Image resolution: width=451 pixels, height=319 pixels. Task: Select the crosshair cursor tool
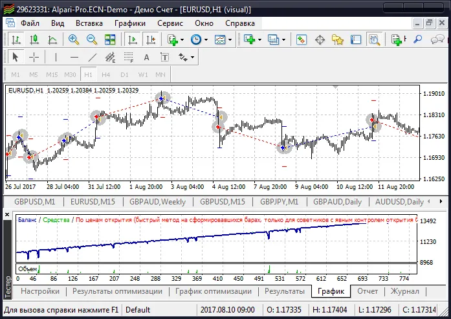click(34, 57)
